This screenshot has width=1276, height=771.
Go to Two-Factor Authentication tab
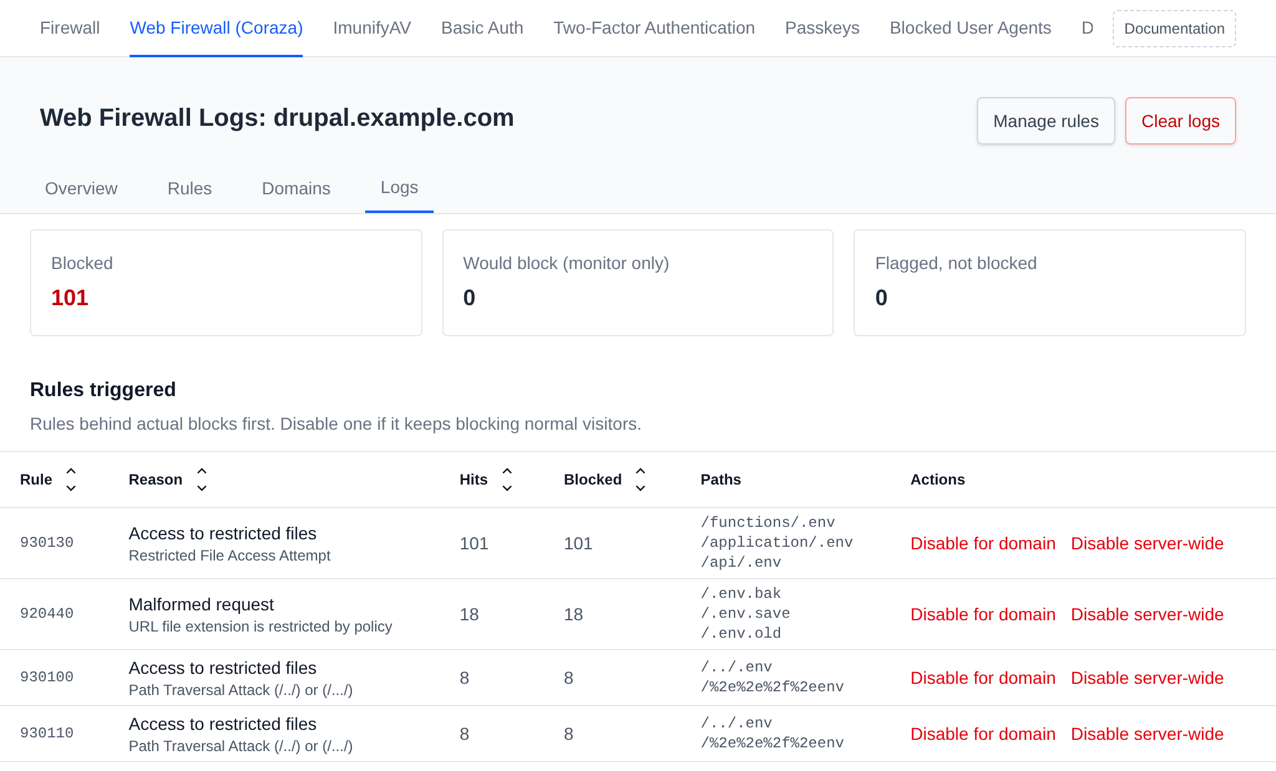click(654, 28)
